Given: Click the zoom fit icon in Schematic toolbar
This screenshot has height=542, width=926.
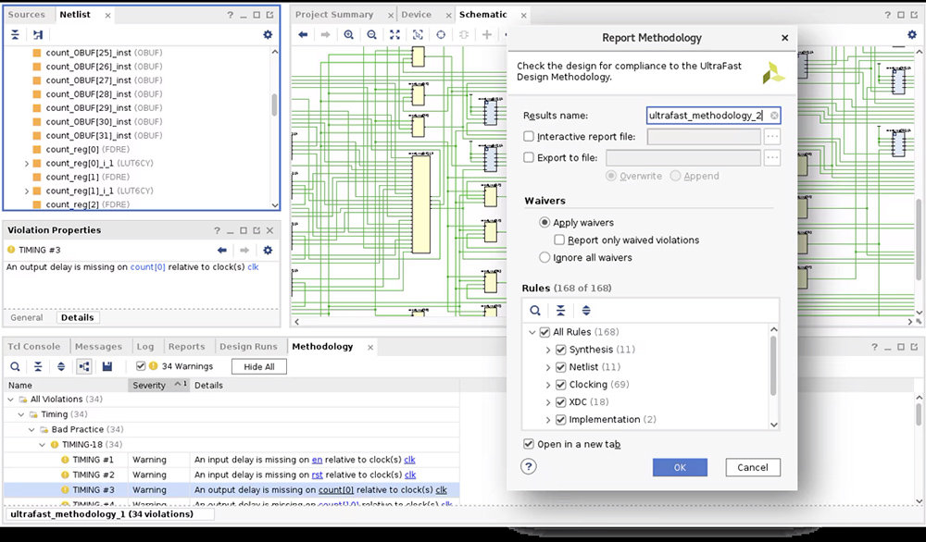Looking at the screenshot, I should click(394, 34).
